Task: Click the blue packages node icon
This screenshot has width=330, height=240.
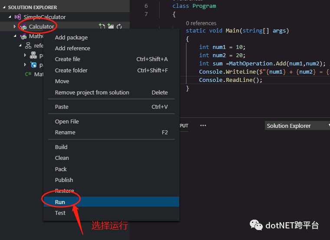Action: 33,65
